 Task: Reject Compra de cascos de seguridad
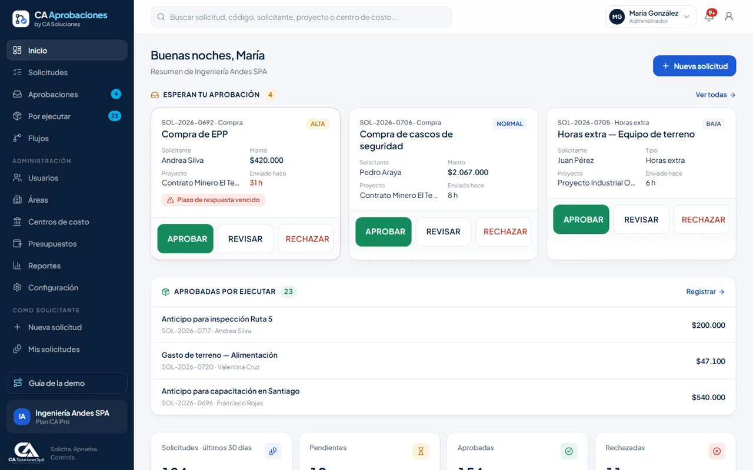tap(504, 231)
